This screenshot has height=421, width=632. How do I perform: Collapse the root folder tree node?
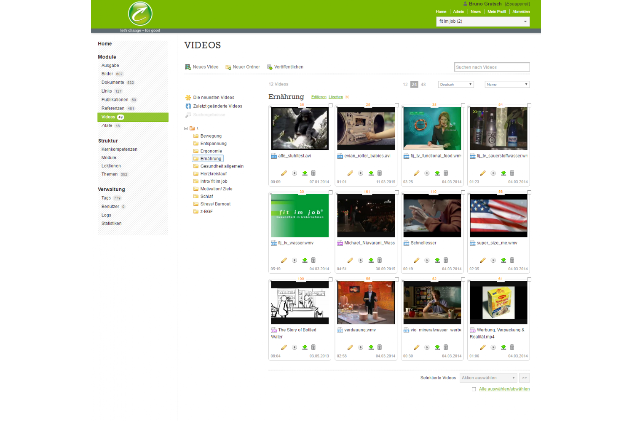tap(186, 128)
